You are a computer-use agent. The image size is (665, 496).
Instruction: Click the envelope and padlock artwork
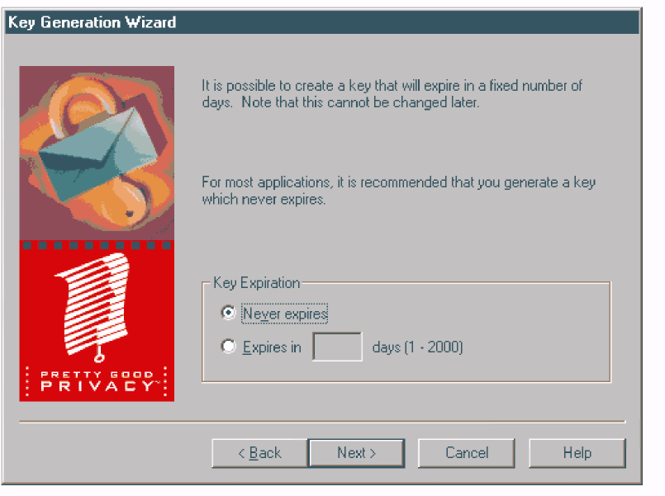click(x=97, y=154)
